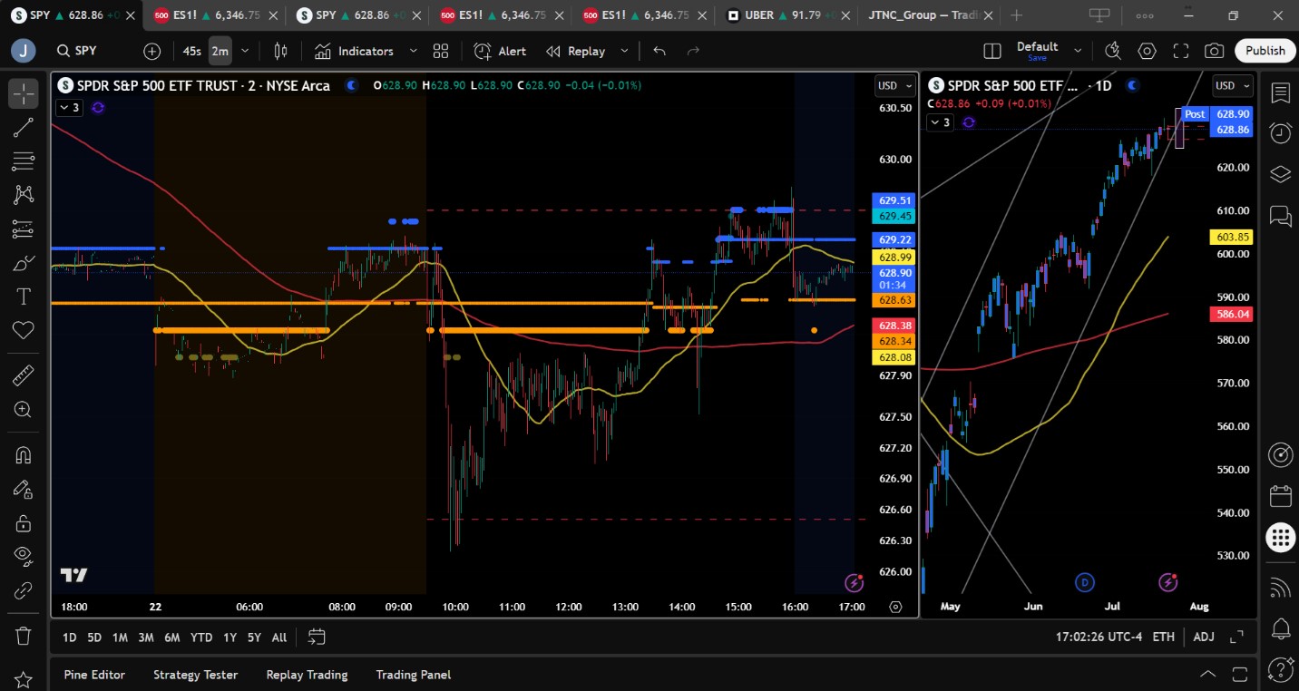Open the Fibonacci retracement tool
Image resolution: width=1299 pixels, height=691 pixels.
coord(24,161)
